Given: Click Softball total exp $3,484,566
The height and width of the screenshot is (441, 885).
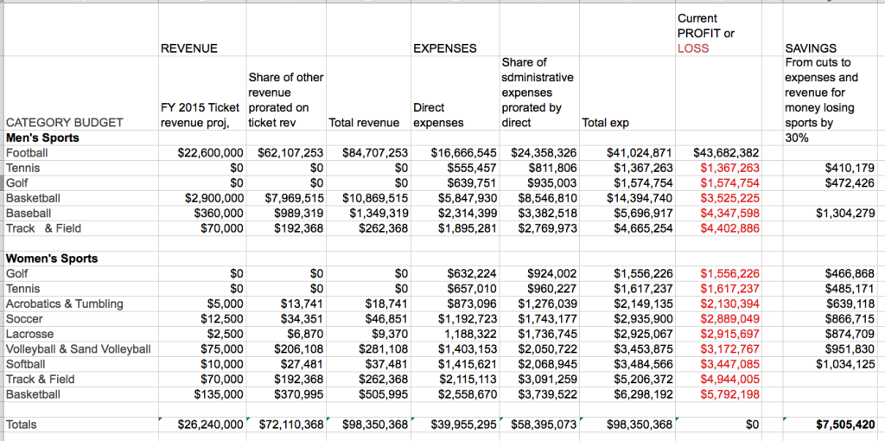Looking at the screenshot, I should [x=643, y=364].
